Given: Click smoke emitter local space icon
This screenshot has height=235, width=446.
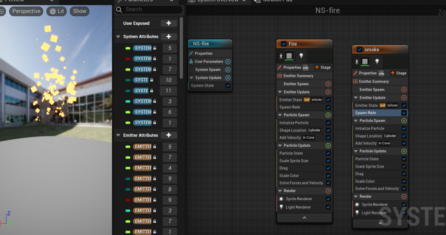Looking at the screenshot, I should [357, 62].
